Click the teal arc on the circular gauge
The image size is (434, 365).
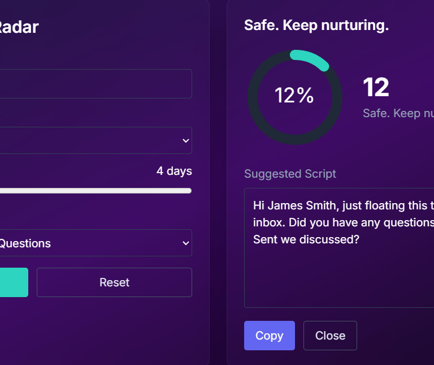[311, 59]
